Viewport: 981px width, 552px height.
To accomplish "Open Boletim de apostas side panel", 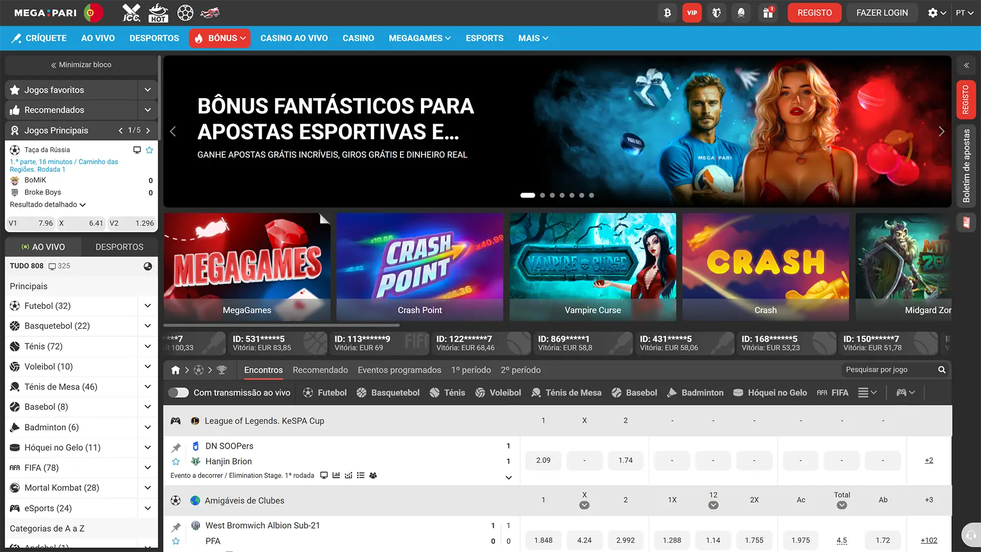I will [966, 166].
